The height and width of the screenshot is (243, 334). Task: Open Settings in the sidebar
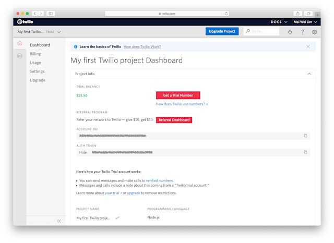coord(37,71)
